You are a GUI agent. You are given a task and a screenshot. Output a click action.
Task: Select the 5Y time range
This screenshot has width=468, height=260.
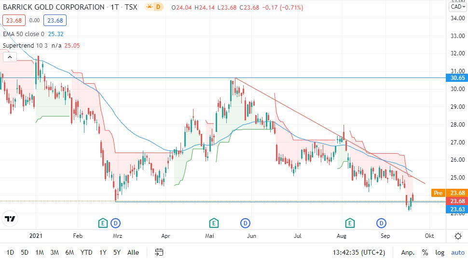(117, 253)
